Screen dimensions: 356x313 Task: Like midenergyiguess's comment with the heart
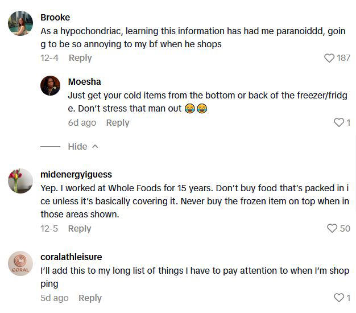[x=332, y=228]
